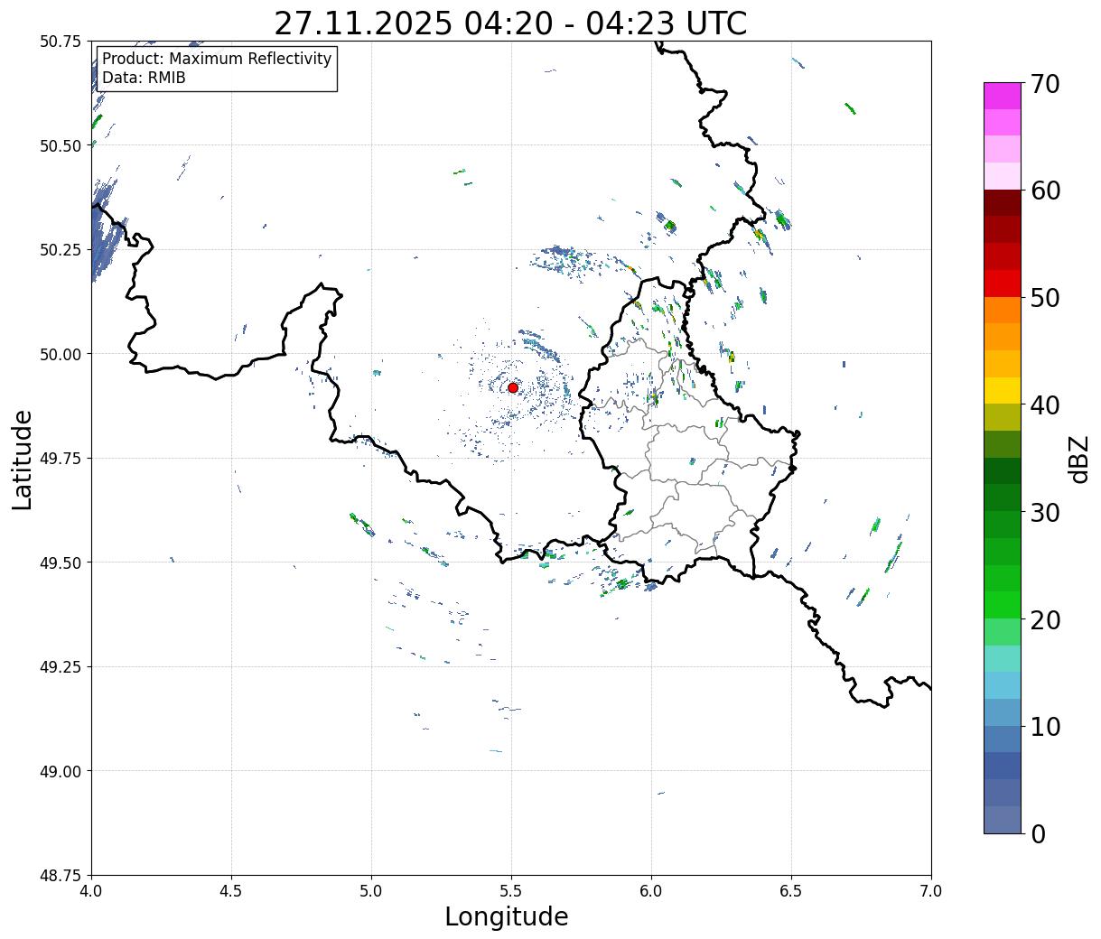
Task: Click the 'Data: RMIB' text
Action: 144,78
